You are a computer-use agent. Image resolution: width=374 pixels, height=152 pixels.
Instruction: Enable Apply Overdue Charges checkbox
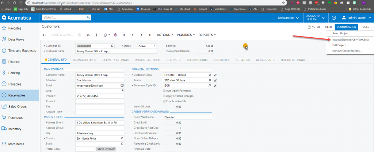click(x=164, y=96)
